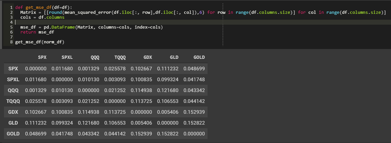Select 0.010130 in the SPXL row

pos(88,80)
